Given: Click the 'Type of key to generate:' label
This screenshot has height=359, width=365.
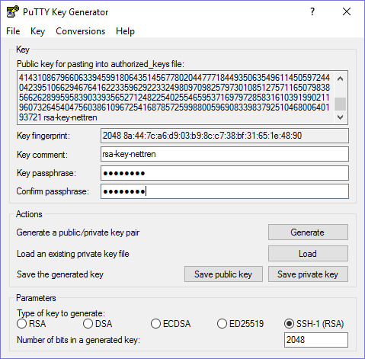Looking at the screenshot, I should 61,313.
